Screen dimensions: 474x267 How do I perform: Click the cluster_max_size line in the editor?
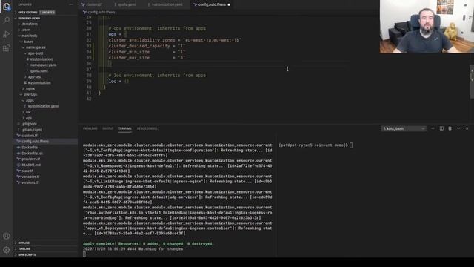tap(147, 58)
